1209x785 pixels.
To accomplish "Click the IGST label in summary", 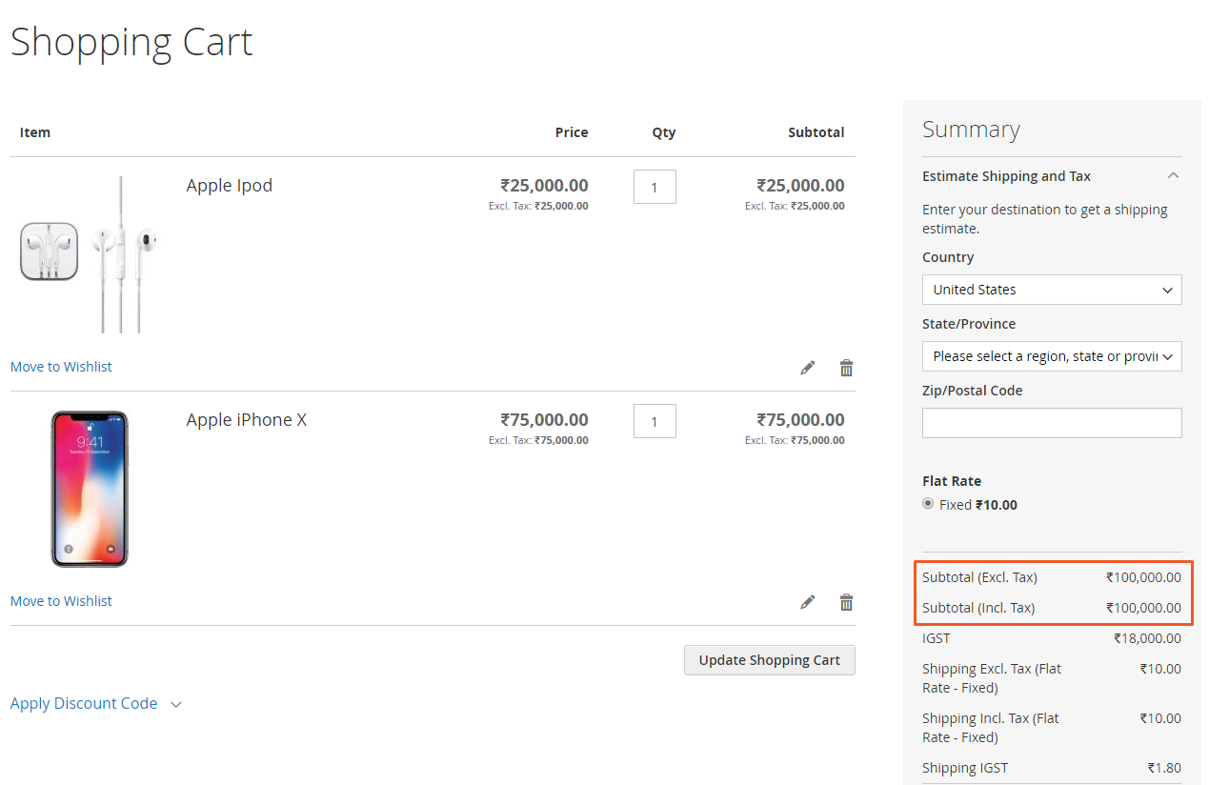I will click(x=937, y=638).
